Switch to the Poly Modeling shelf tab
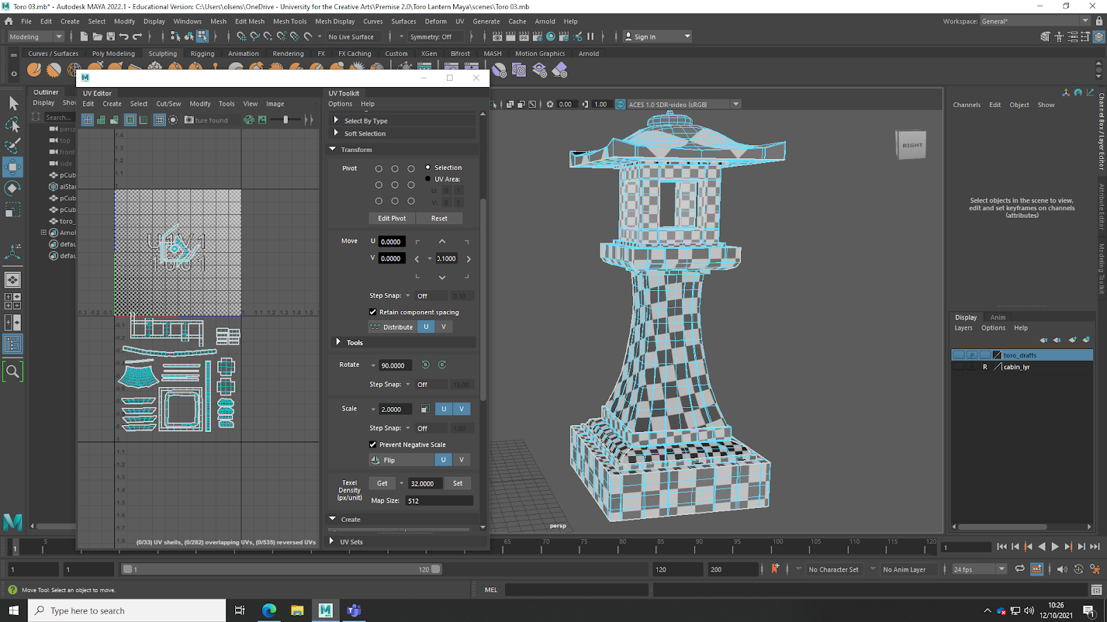The height and width of the screenshot is (622, 1107). [113, 53]
